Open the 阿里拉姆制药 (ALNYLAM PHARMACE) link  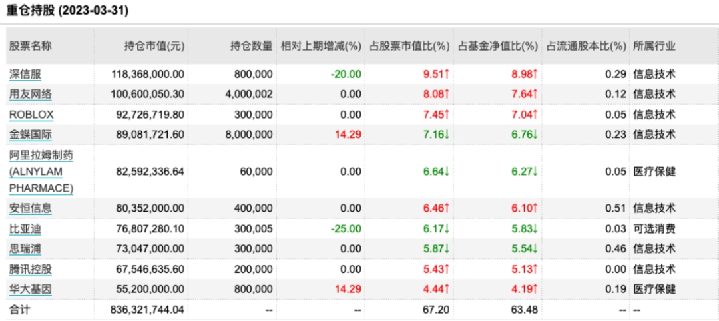pos(41,172)
